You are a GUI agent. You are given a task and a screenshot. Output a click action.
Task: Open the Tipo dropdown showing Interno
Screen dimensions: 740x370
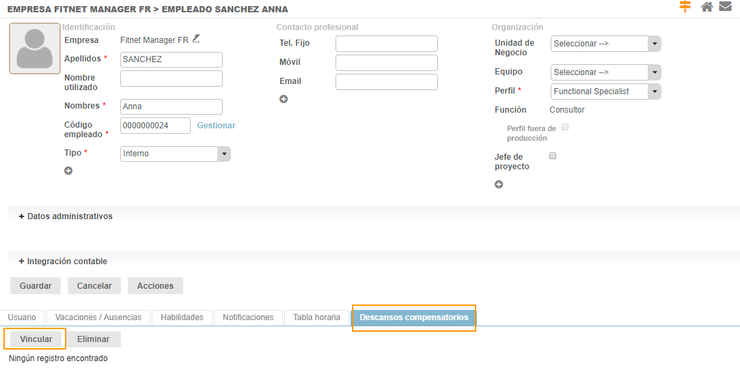176,154
